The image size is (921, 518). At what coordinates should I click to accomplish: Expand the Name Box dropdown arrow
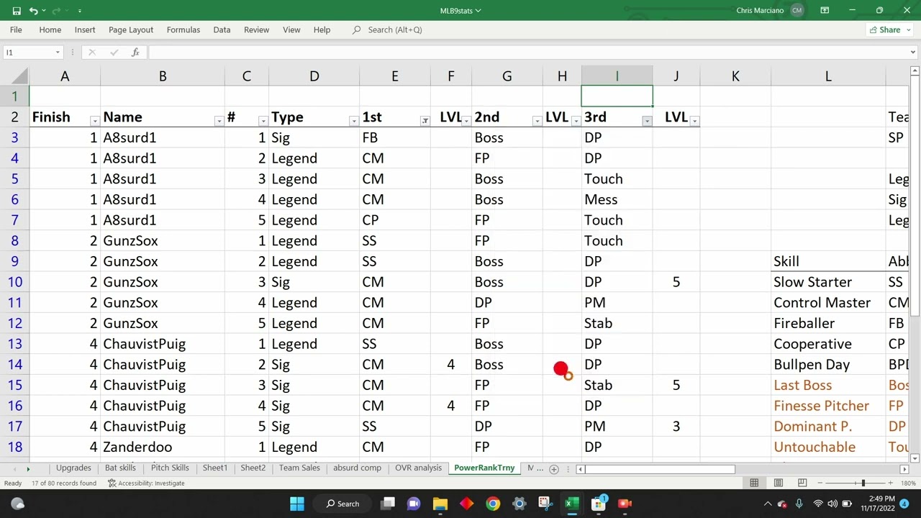(x=58, y=53)
